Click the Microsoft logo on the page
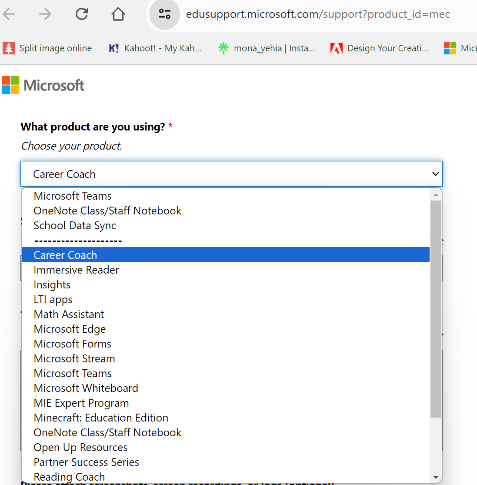The image size is (477, 485). [43, 85]
